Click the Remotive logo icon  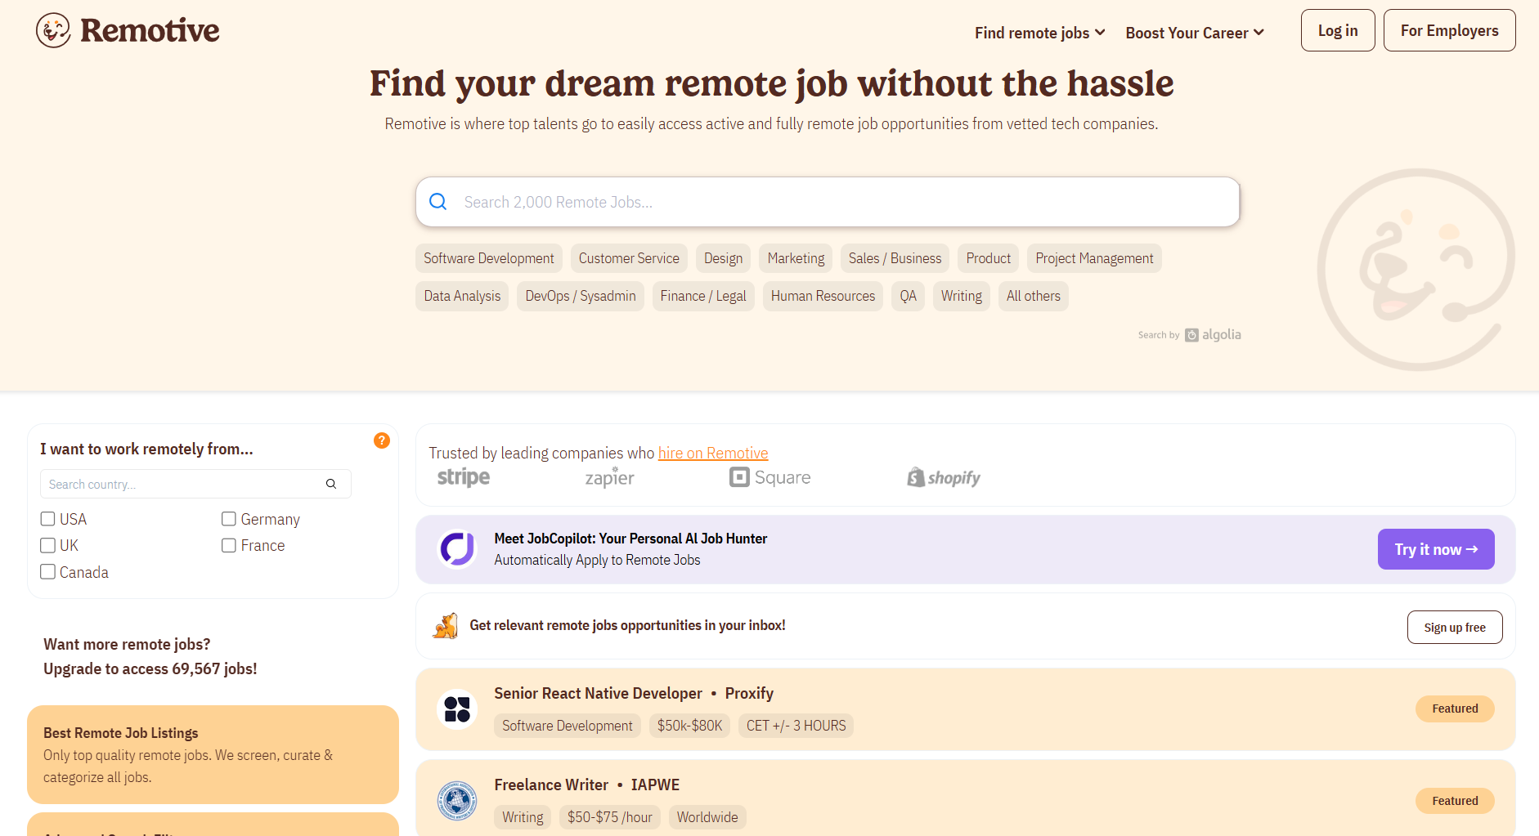(53, 30)
